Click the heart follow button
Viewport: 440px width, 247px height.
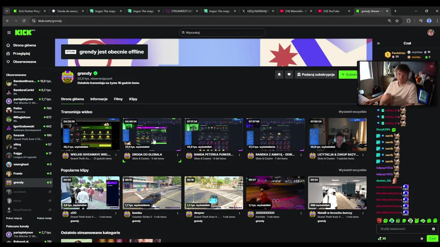(289, 74)
